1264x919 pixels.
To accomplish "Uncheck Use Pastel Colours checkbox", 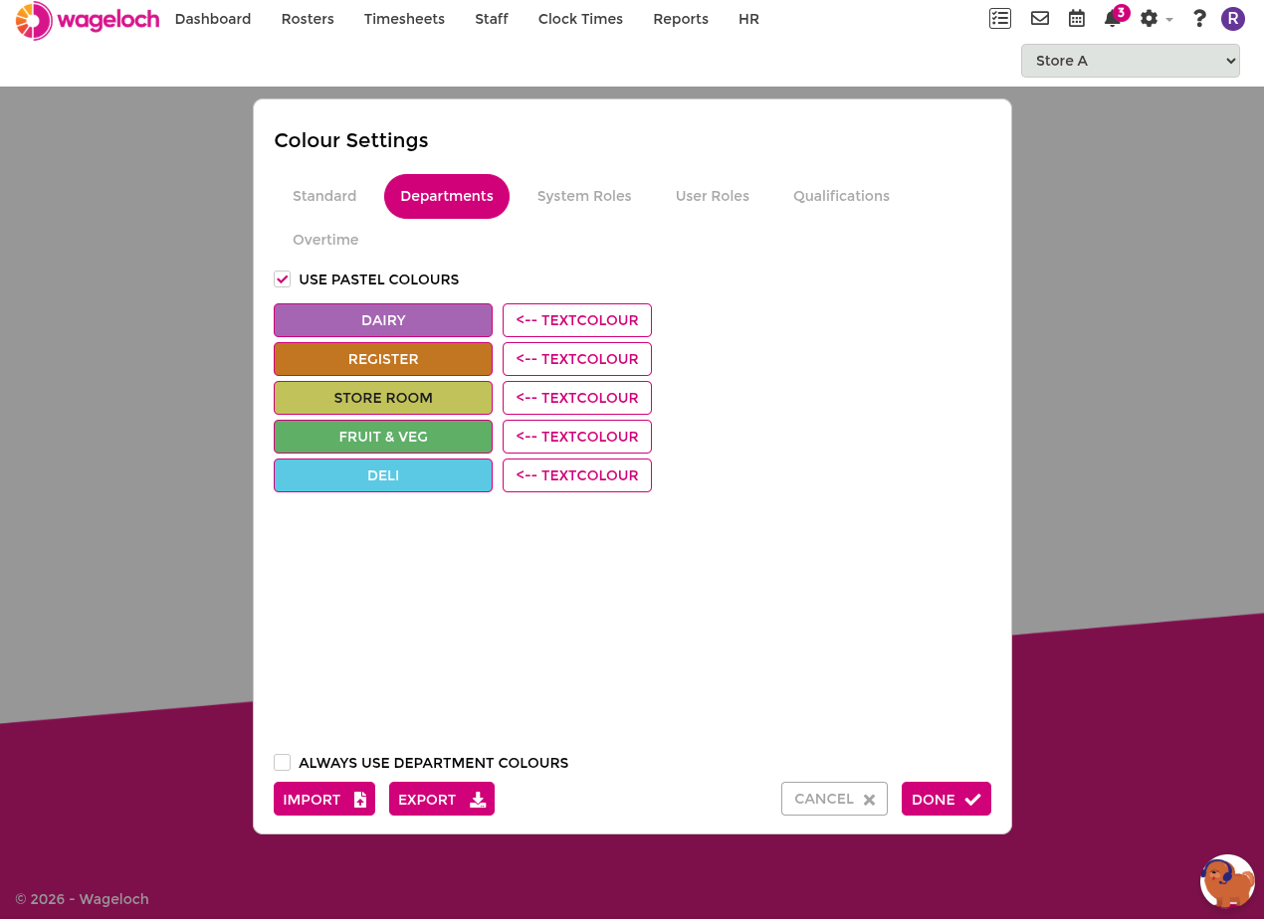I will click(x=283, y=279).
